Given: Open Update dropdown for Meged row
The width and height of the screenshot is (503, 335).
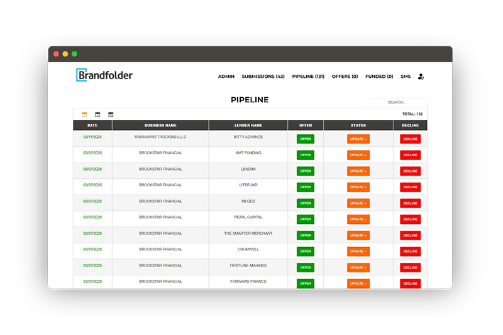Looking at the screenshot, I should point(358,203).
